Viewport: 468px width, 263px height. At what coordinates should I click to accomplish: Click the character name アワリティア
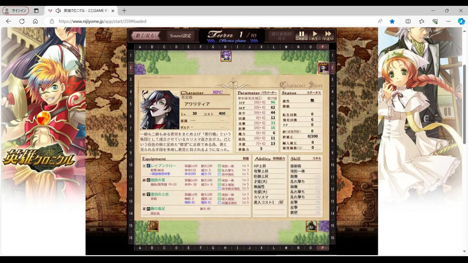coord(197,104)
